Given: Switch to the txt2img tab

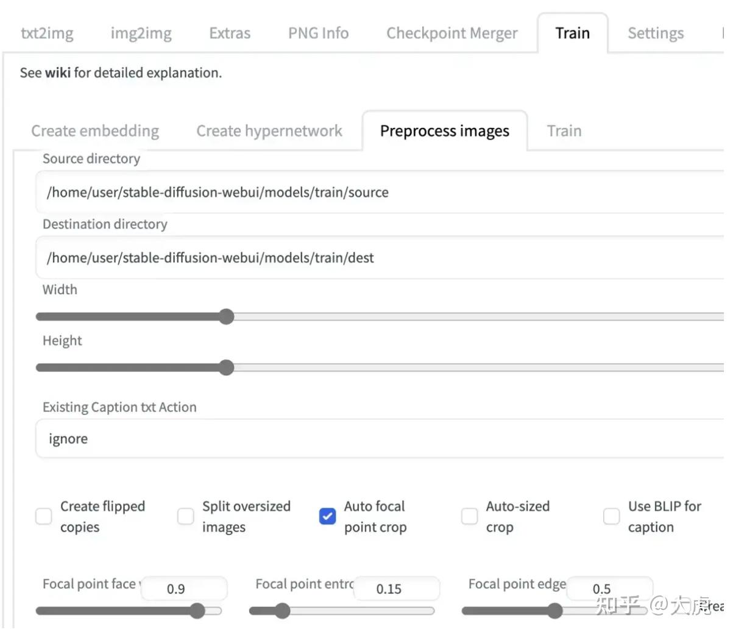Looking at the screenshot, I should coord(47,33).
